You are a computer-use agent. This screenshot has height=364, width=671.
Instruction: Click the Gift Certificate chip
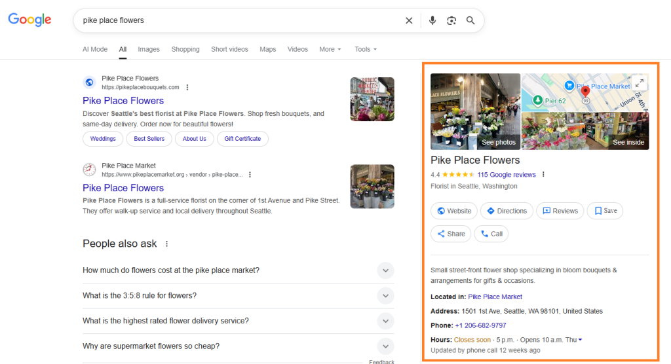(x=242, y=139)
